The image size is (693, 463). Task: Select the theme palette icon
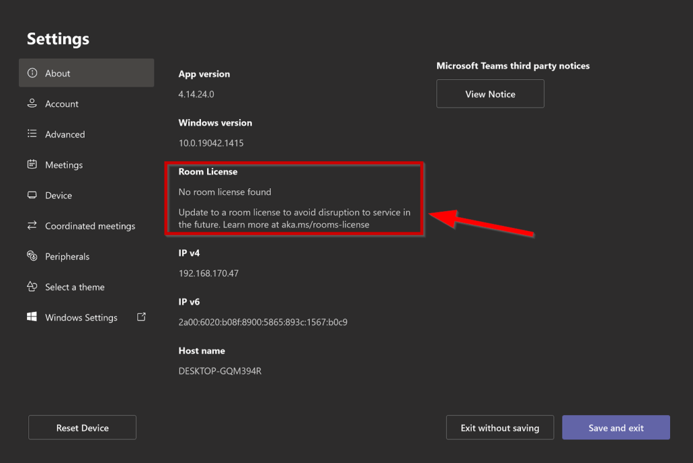tap(33, 286)
